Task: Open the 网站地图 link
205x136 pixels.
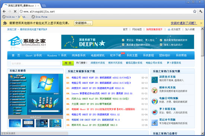Action: (137, 29)
